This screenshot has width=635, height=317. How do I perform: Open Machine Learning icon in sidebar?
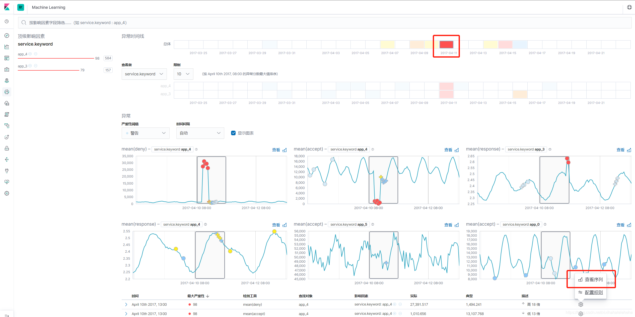pos(7,92)
